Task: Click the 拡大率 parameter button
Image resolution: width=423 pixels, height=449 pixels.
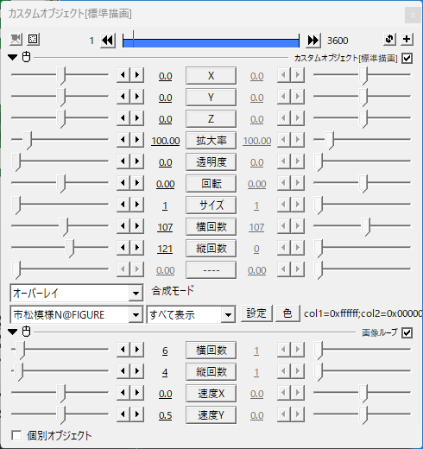Action: click(211, 141)
